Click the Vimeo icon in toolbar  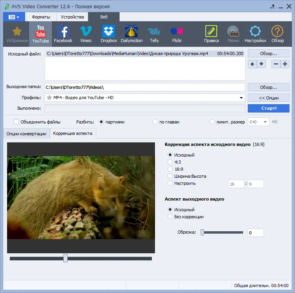click(x=85, y=34)
